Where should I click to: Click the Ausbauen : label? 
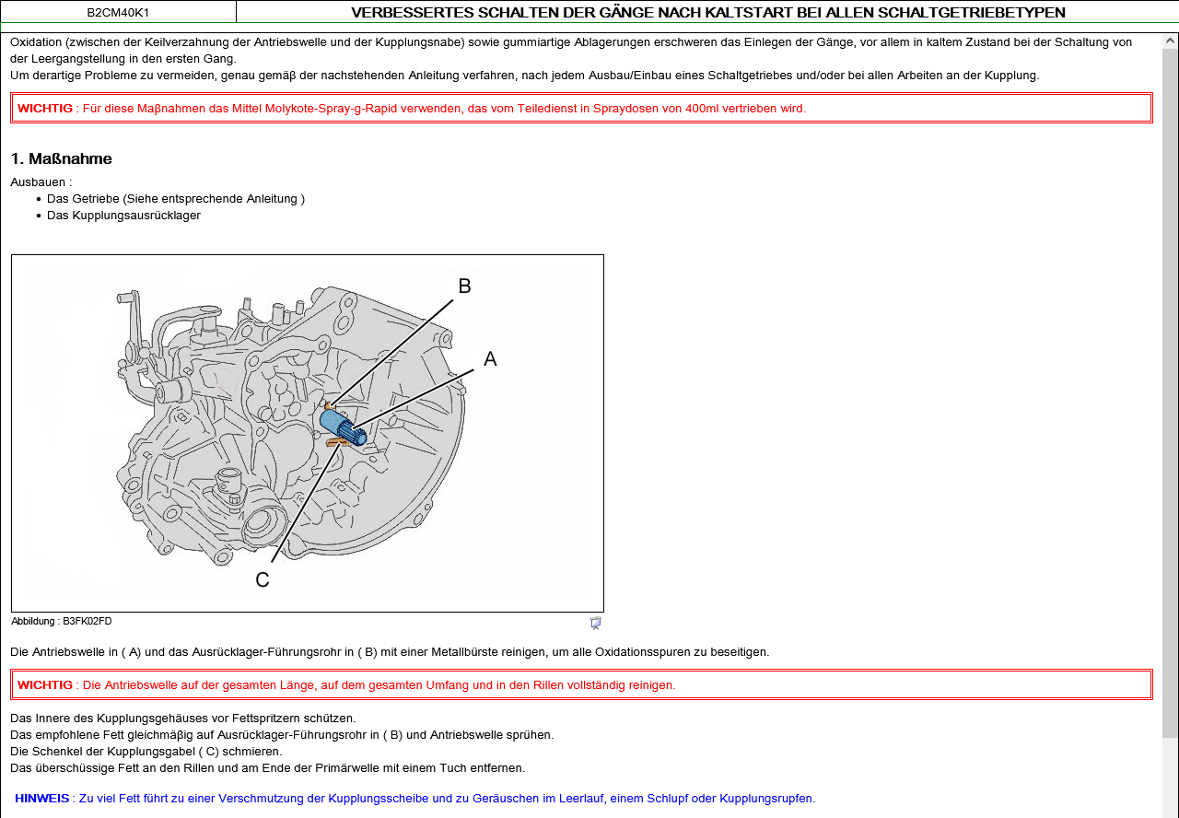(41, 182)
